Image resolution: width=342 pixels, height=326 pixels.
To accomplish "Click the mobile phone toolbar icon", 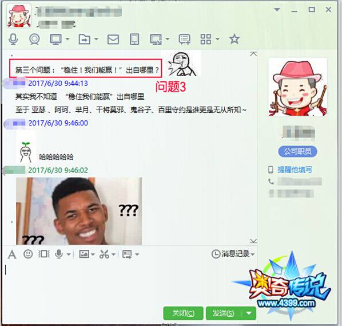I will click(134, 40).
